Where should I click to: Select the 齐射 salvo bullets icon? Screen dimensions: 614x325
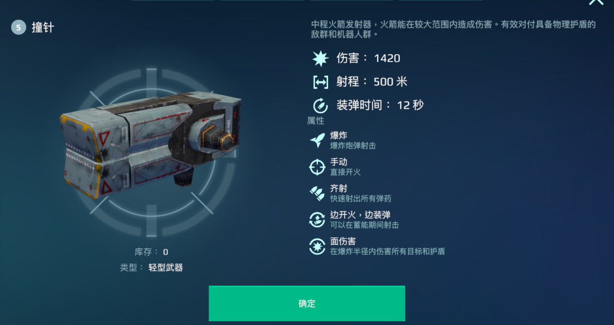(317, 193)
